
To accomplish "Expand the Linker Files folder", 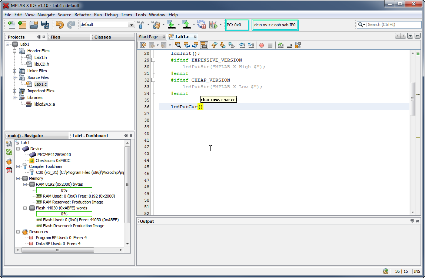I will point(15,71).
